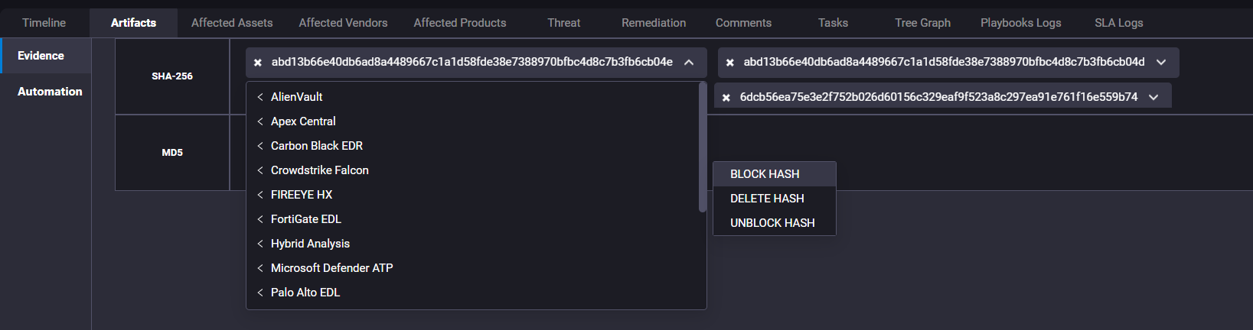This screenshot has width=1253, height=330.
Task: Click the integrations list scrollbar
Action: tap(703, 147)
